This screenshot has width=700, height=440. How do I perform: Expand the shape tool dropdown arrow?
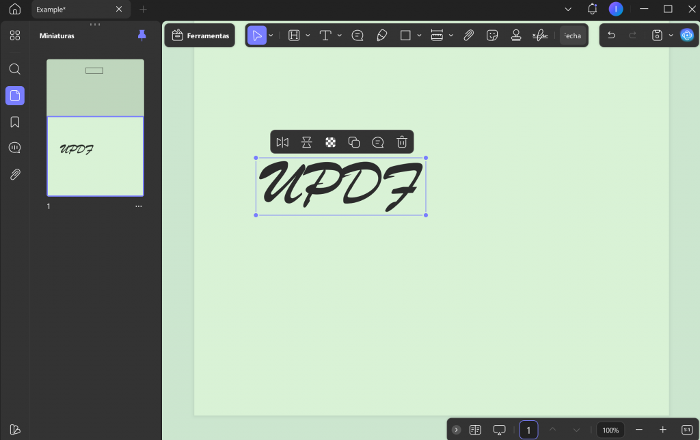coord(419,36)
